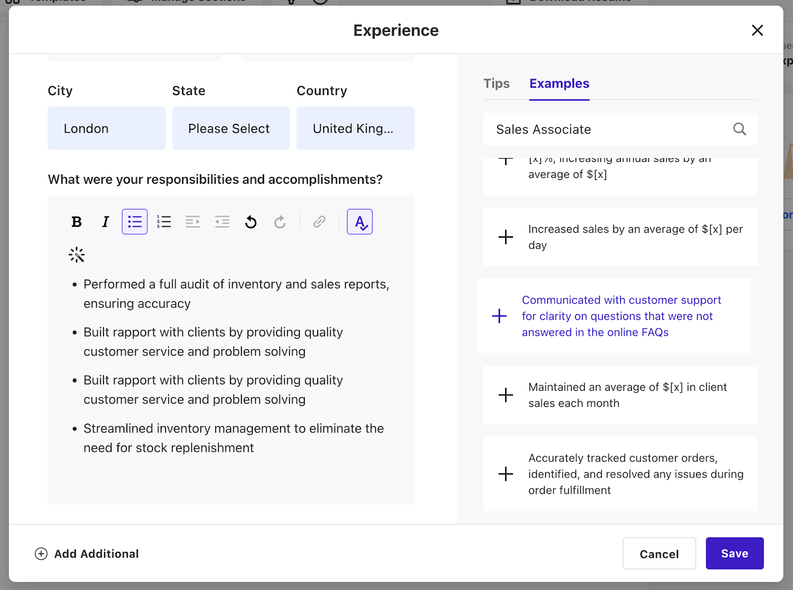Toggle italic formatting in the editor toolbar
The height and width of the screenshot is (590, 793).
[x=105, y=222]
